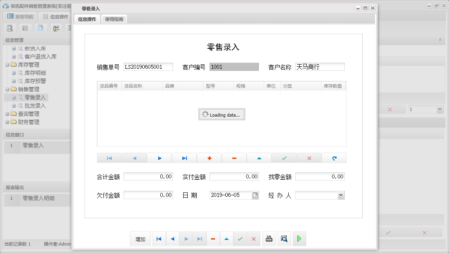Click inside the 客户名称 input field

tap(320, 66)
